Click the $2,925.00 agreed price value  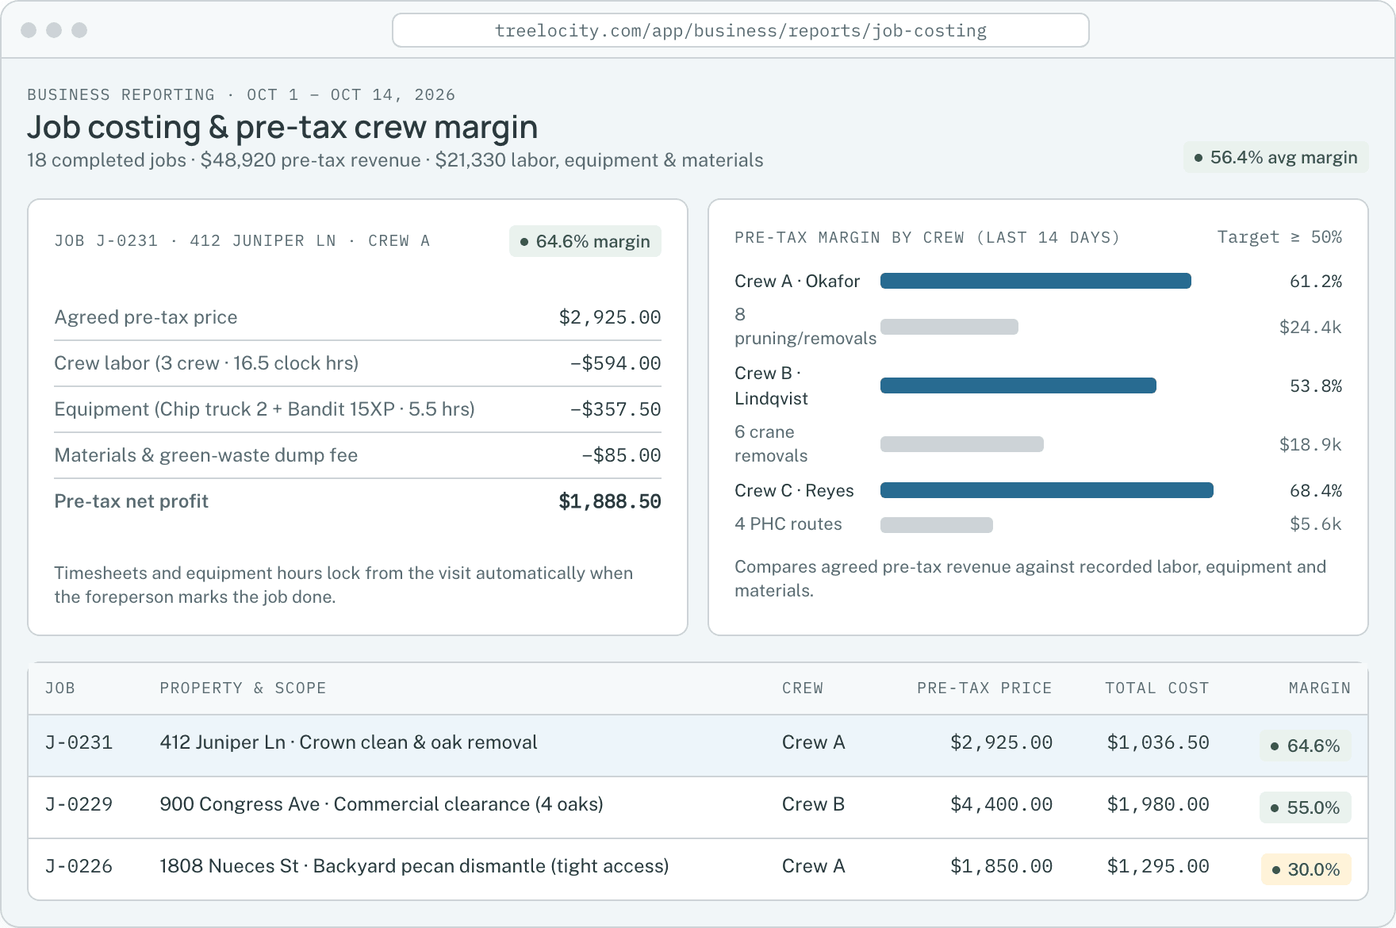pos(610,317)
